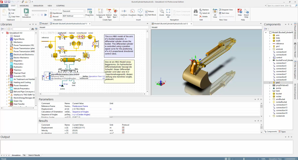Switch to the SCRIPTING ribbon tab

tap(60, 6)
